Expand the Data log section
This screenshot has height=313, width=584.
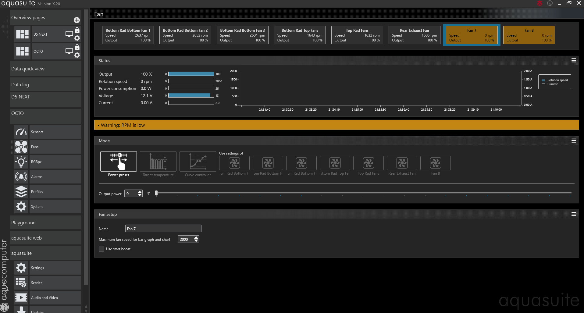pyautogui.click(x=45, y=85)
